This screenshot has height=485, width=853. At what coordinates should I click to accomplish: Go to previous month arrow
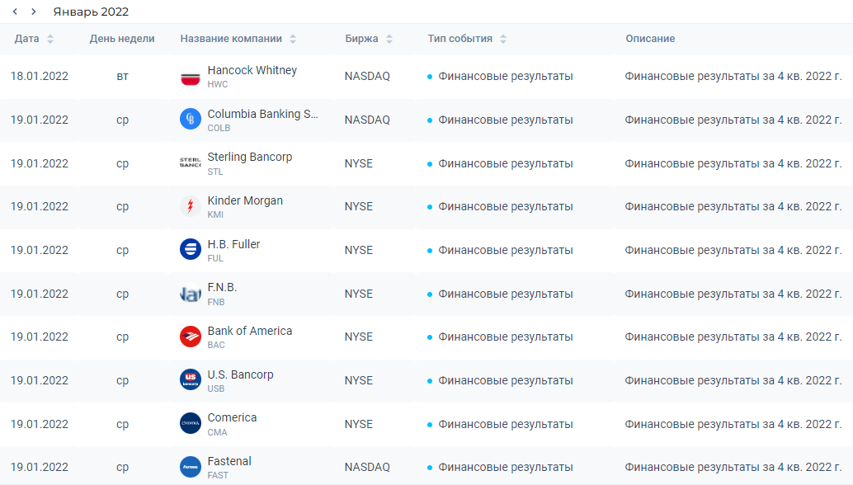coord(15,12)
